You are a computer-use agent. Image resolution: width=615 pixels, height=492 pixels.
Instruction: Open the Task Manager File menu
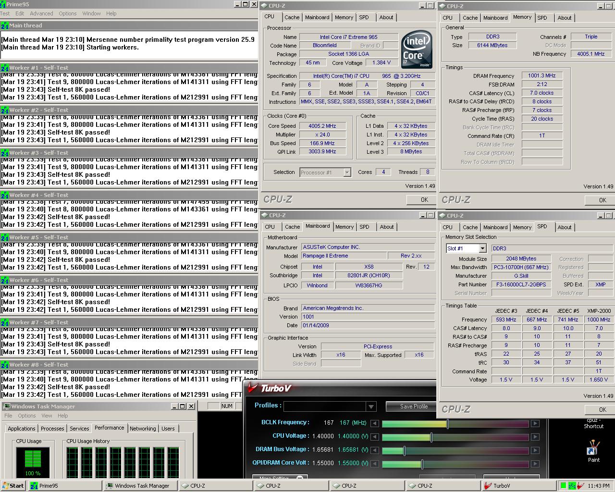(8, 416)
